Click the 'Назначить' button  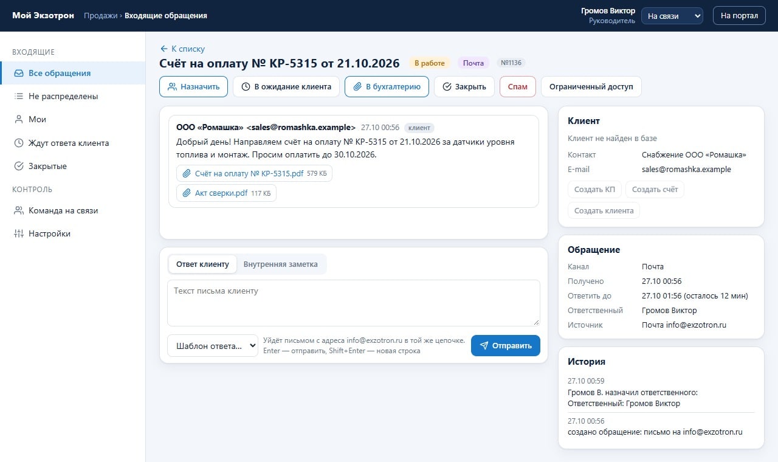[193, 86]
